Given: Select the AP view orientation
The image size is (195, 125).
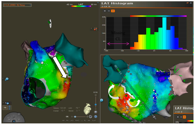Looking at the screenshot, I should tap(63, 120).
